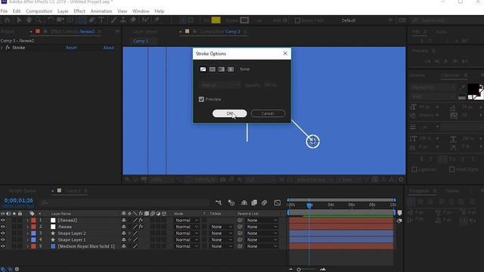The height and width of the screenshot is (272, 484).
Task: Click the composition marker bin icon
Action: click(400, 213)
